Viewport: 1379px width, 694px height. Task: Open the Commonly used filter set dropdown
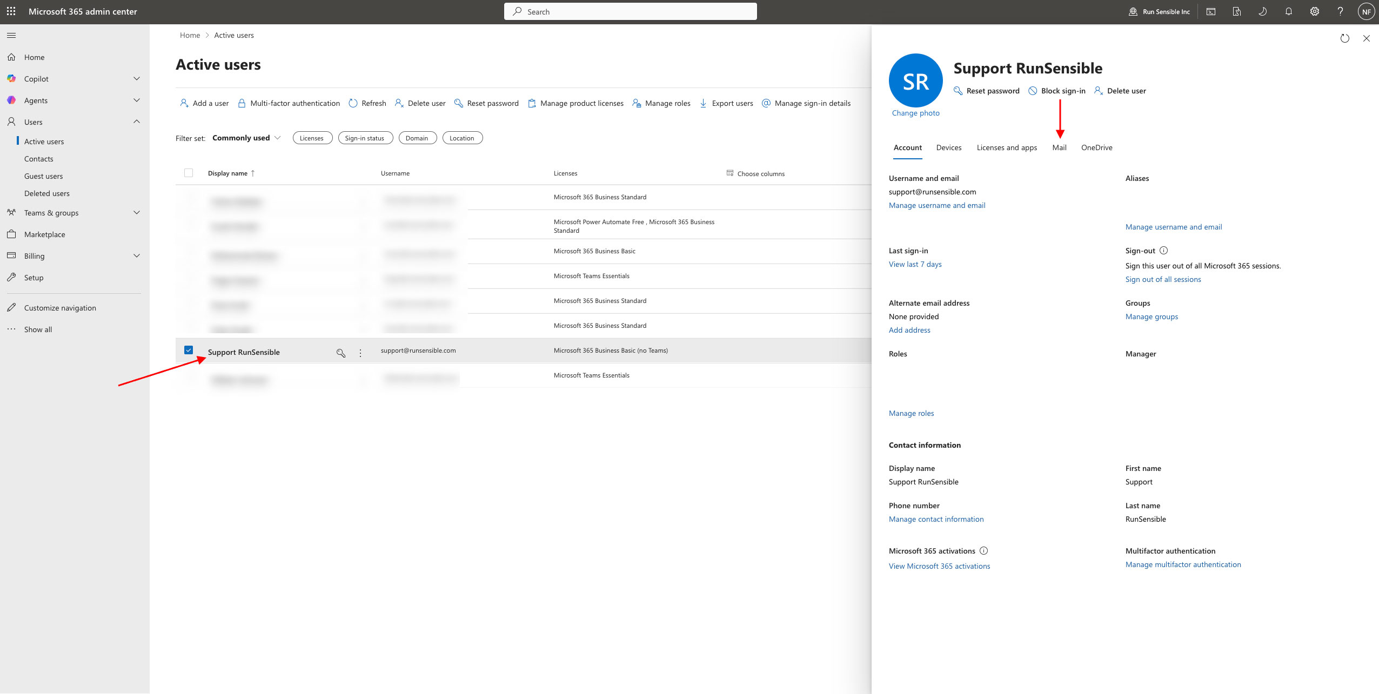point(246,138)
